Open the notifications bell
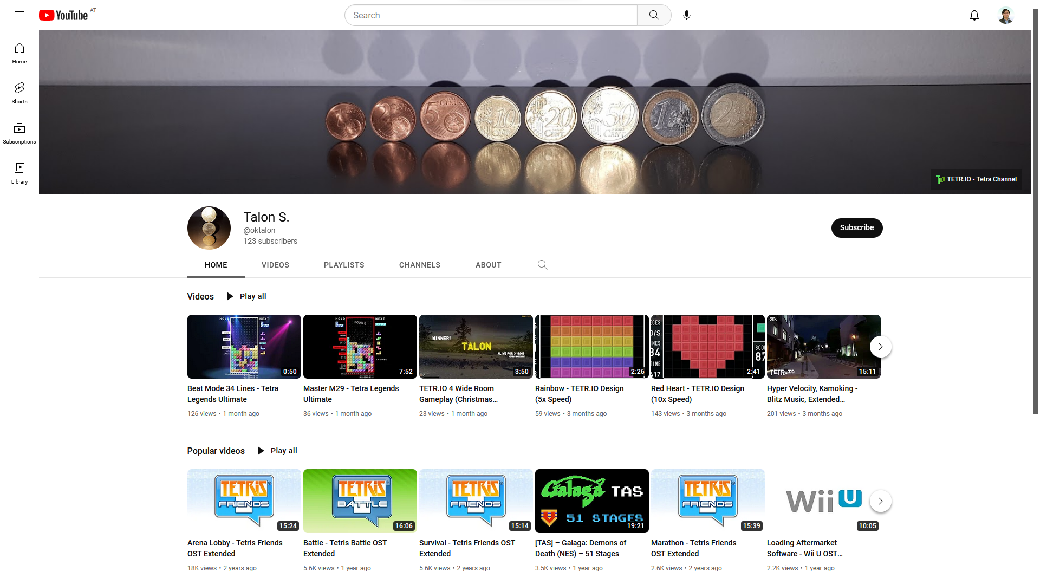 (x=974, y=15)
